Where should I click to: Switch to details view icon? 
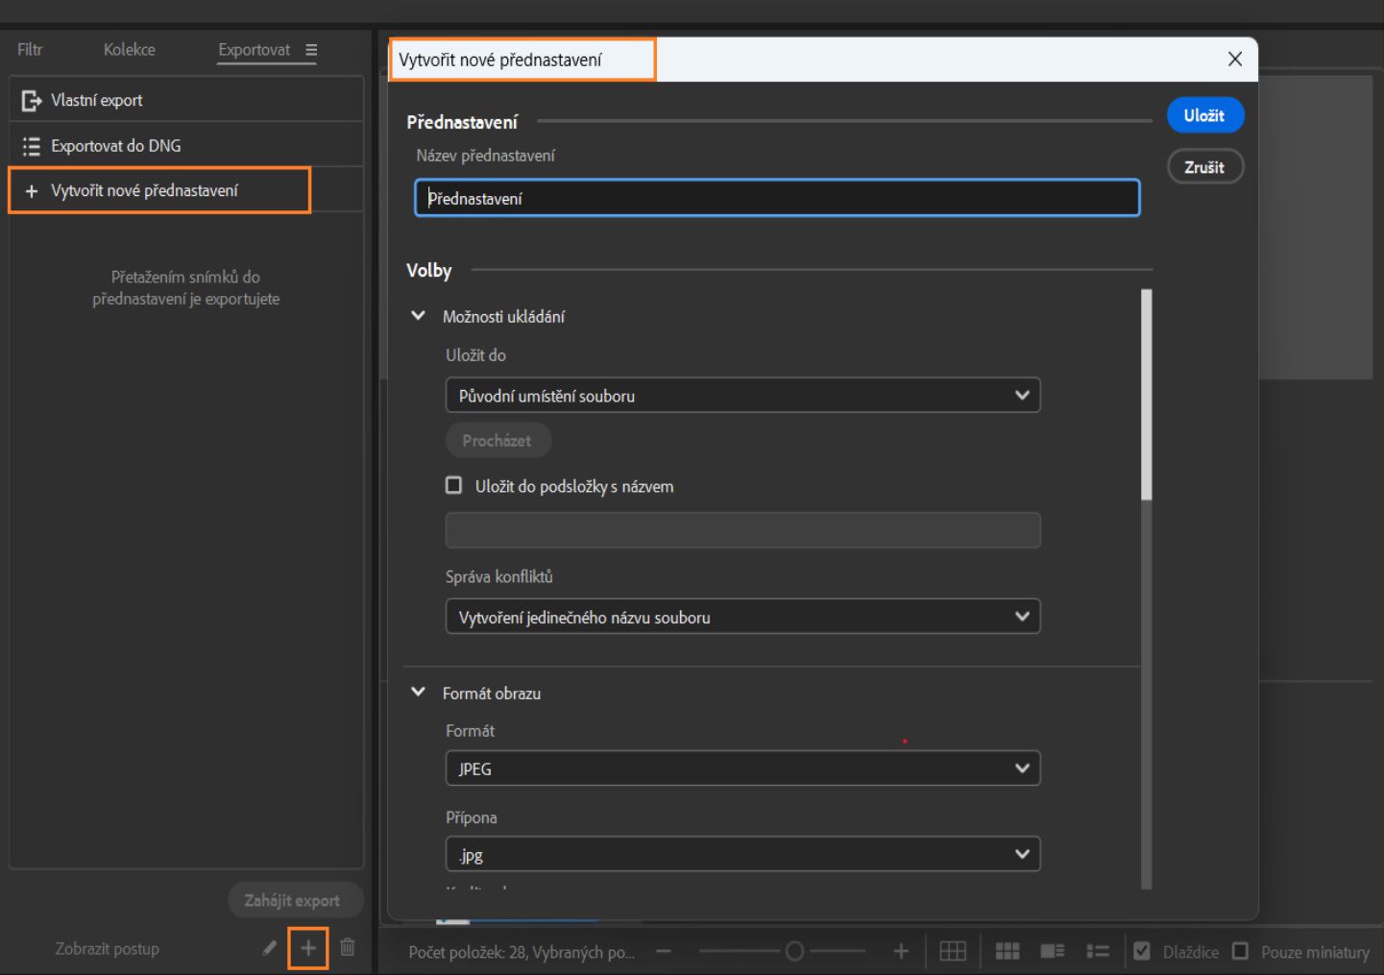tap(1053, 951)
